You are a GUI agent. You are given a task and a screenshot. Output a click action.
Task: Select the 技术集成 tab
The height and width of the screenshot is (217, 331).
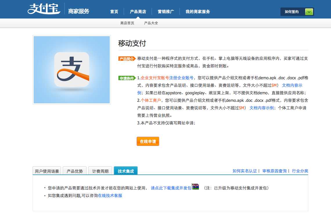point(126,171)
